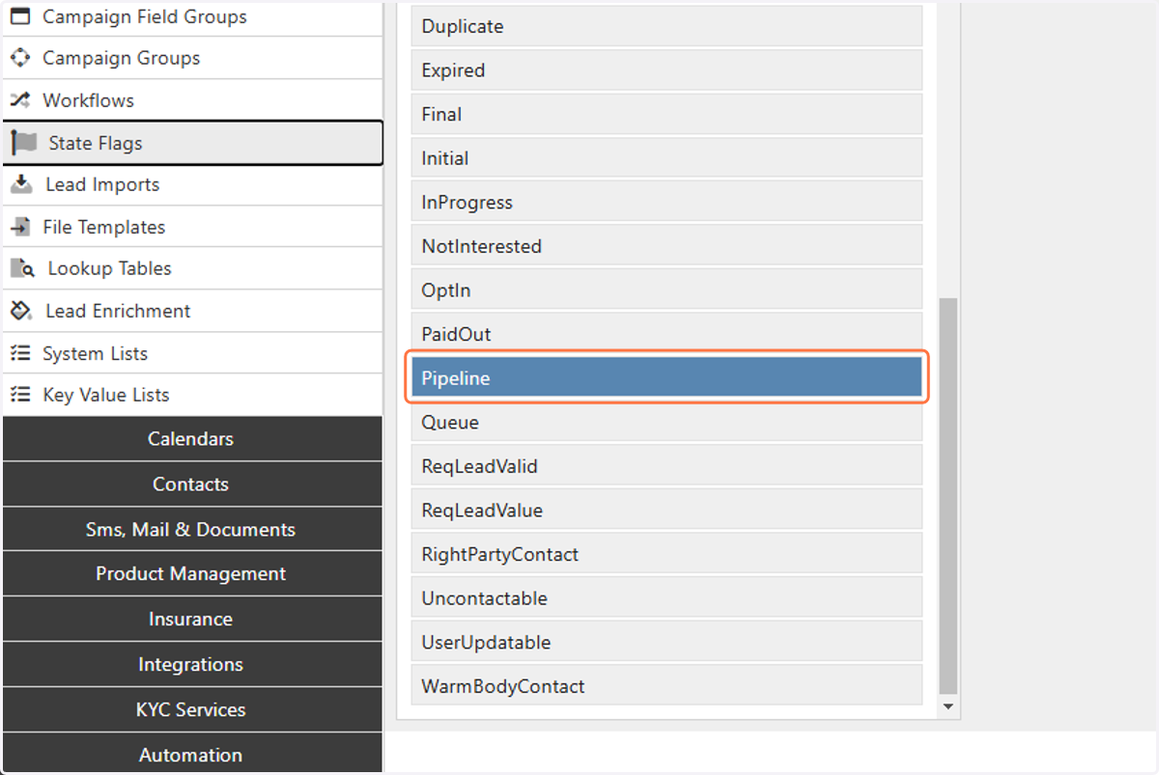Expand the Automation section

click(x=192, y=754)
